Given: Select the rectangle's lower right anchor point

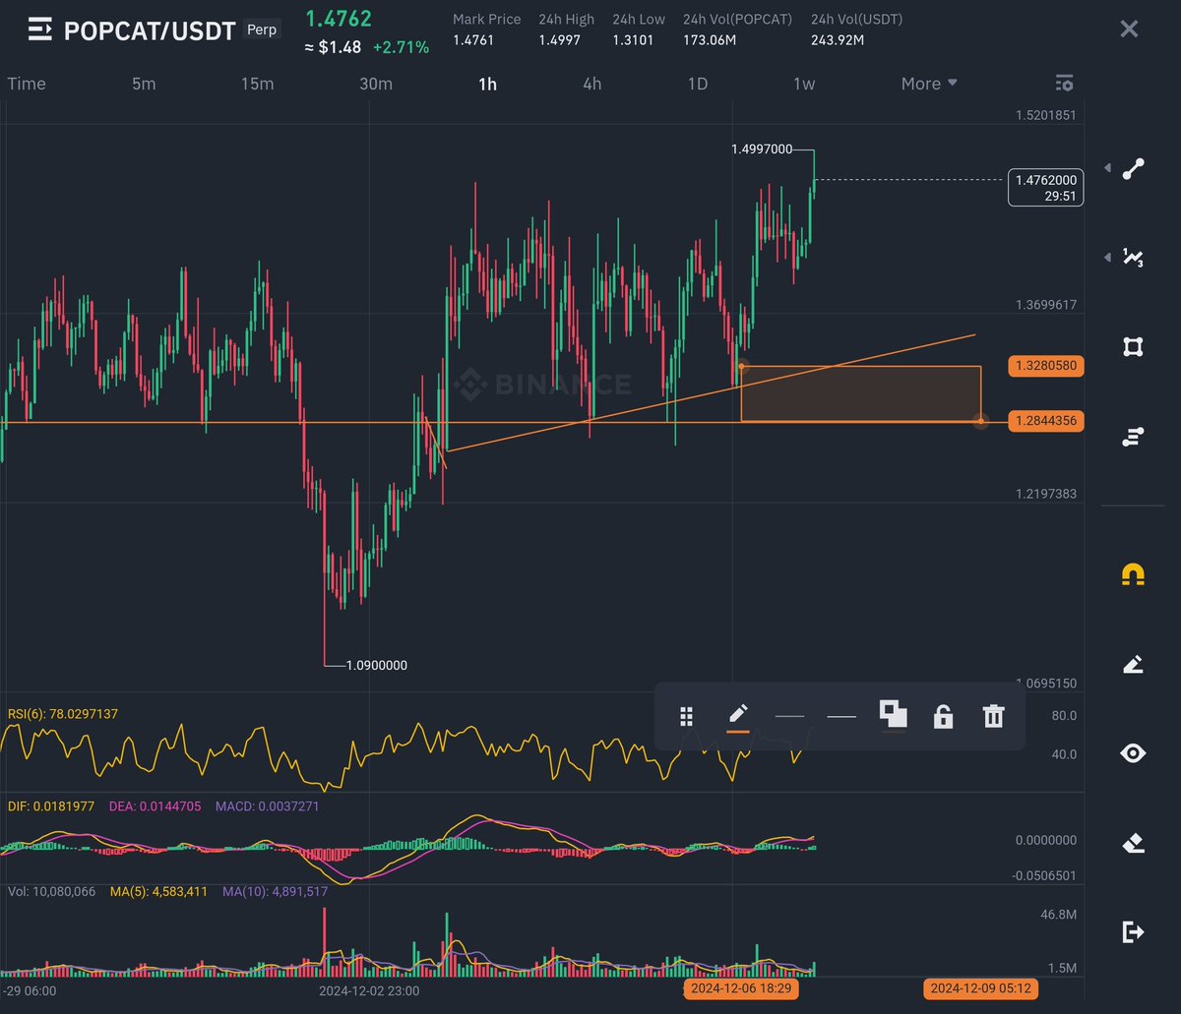Looking at the screenshot, I should tap(980, 421).
